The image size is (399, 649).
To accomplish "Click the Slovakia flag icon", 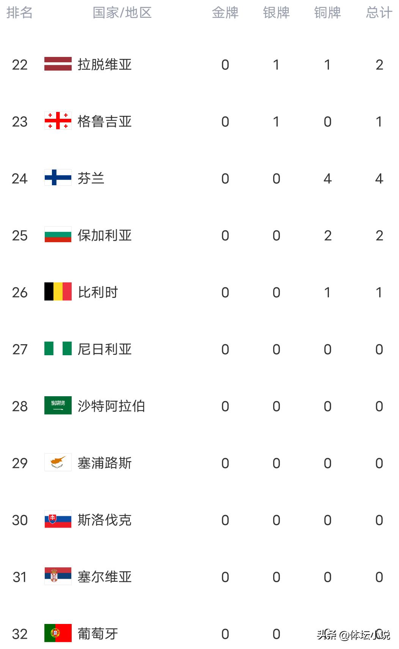I will [58, 519].
